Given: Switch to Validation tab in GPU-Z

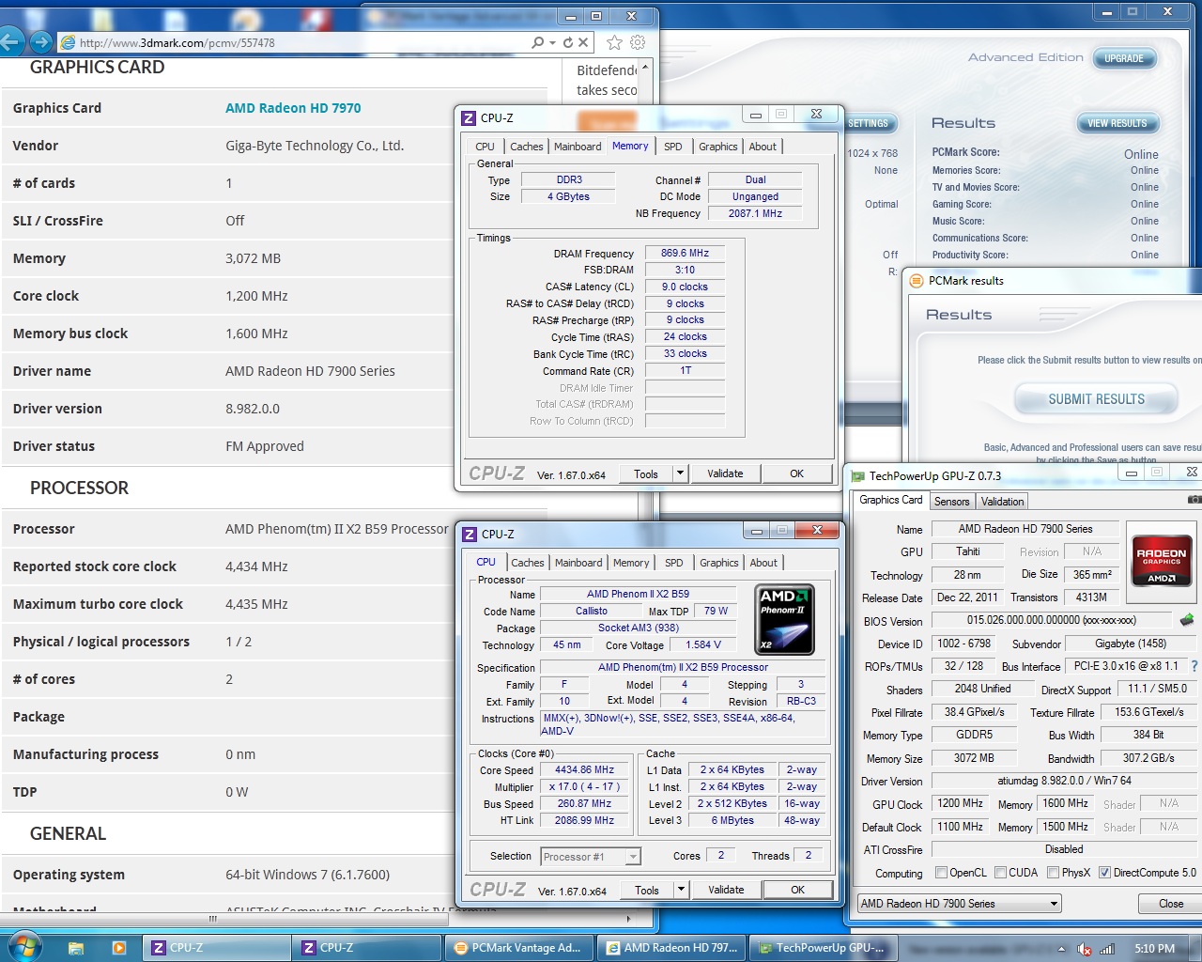Looking at the screenshot, I should [x=1003, y=502].
